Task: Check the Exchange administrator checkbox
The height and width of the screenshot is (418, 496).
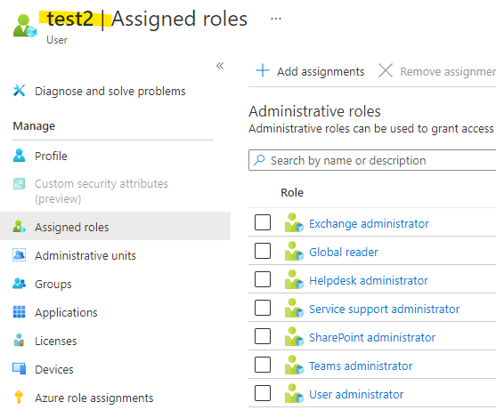Action: tap(263, 222)
